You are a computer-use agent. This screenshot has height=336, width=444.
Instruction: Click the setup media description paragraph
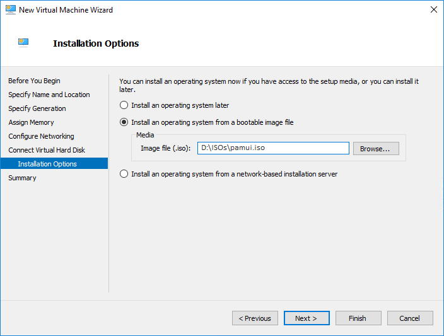click(269, 85)
